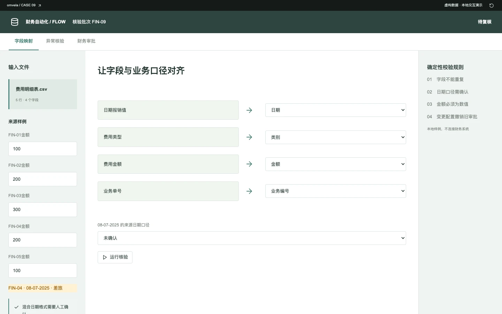Switch to the 财务审批 tab
Viewport: 502px width, 314px height.
[86, 41]
